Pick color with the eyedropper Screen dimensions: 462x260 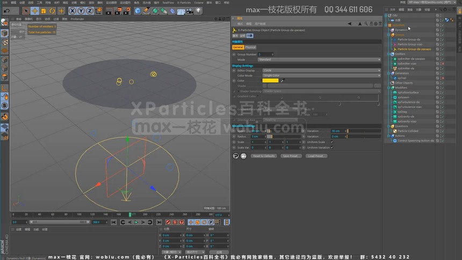tap(282, 81)
